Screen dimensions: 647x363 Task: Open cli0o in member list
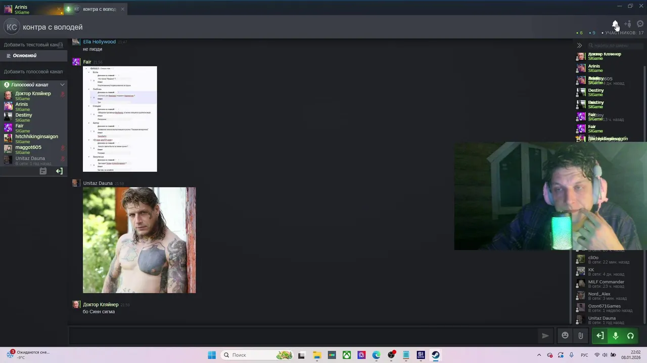click(608, 260)
